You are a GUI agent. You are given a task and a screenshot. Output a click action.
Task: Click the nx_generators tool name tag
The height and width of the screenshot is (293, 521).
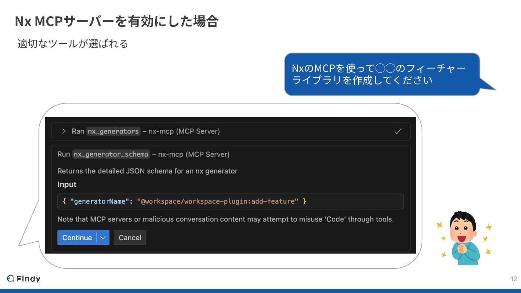tap(113, 131)
